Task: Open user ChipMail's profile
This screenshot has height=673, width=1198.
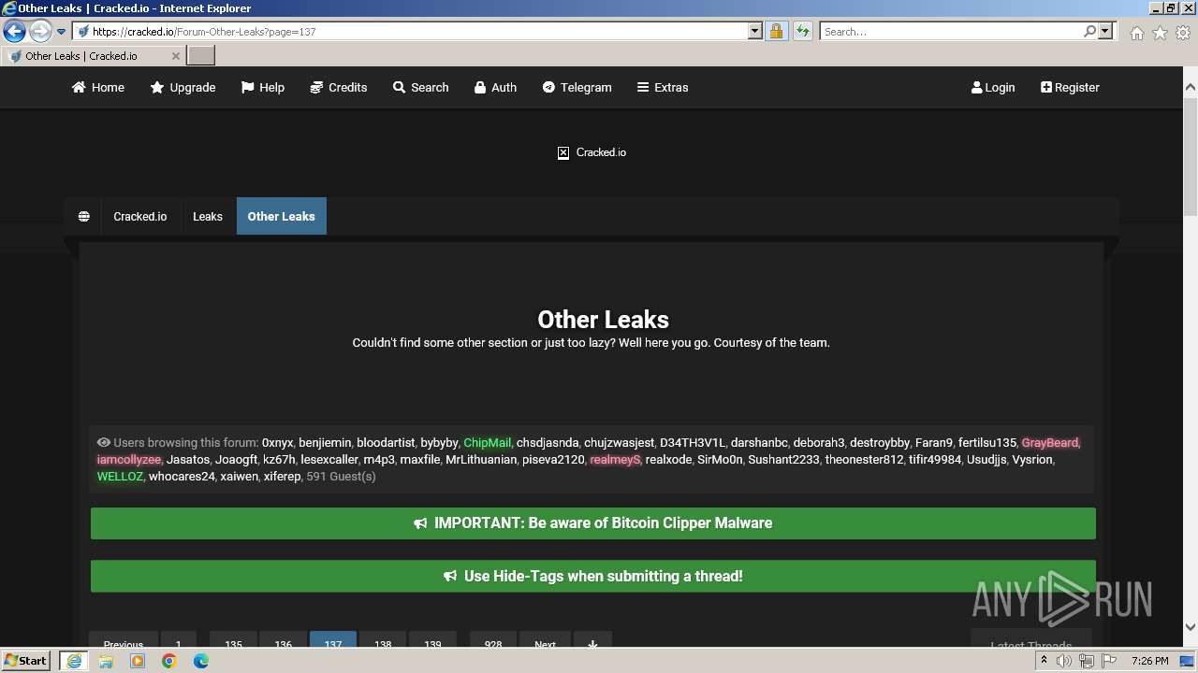Action: 487,443
